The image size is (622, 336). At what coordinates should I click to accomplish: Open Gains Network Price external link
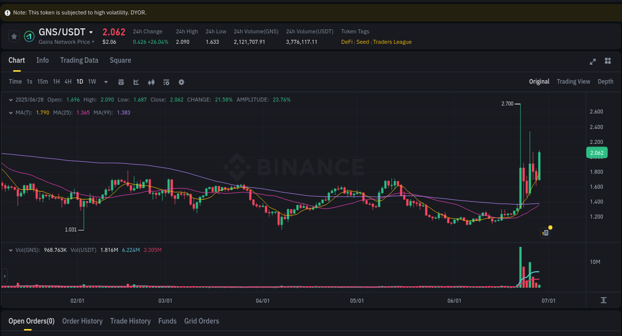tap(65, 42)
